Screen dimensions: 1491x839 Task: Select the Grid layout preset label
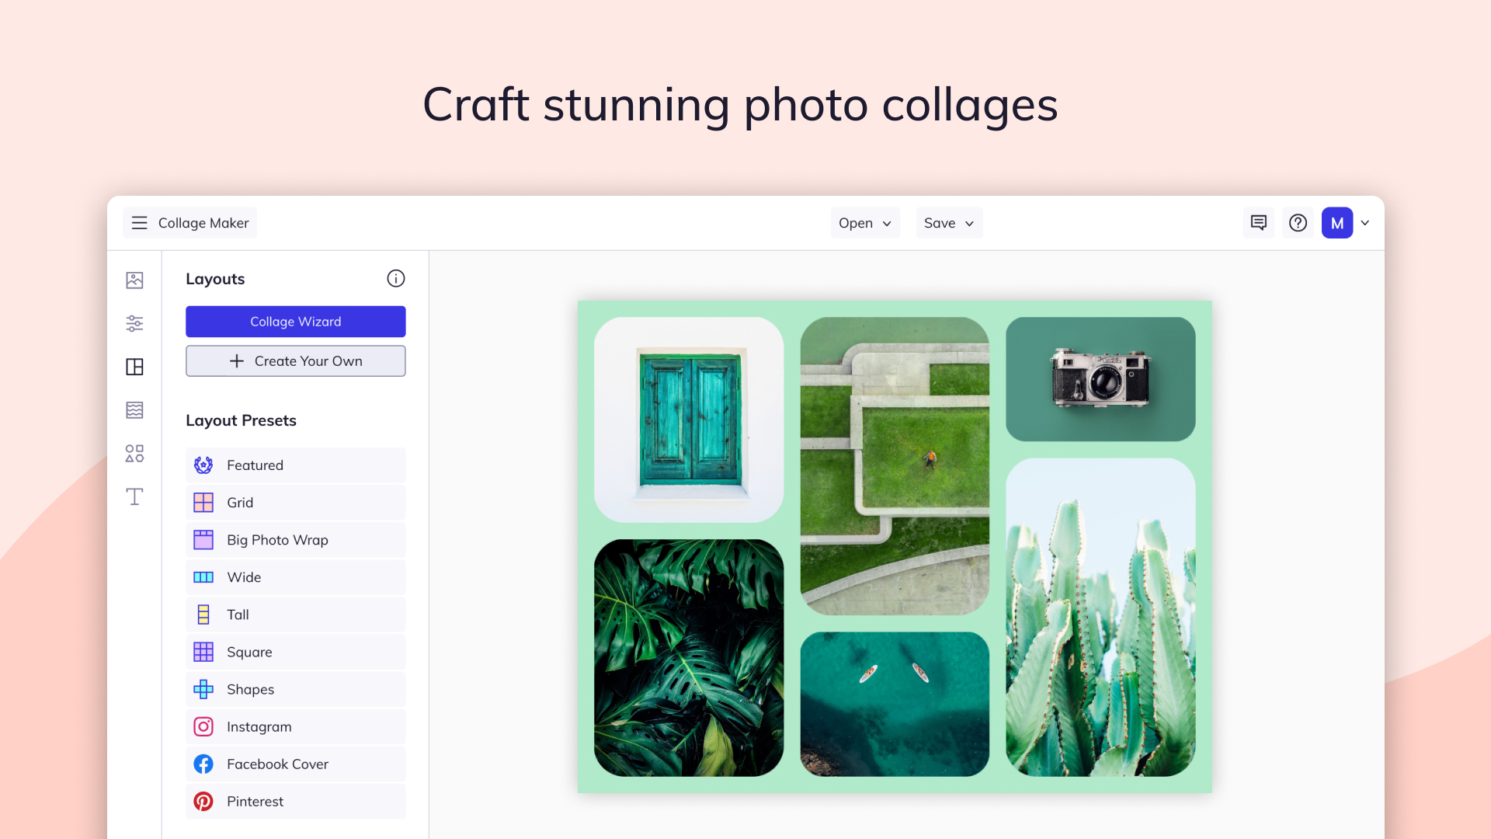coord(240,503)
